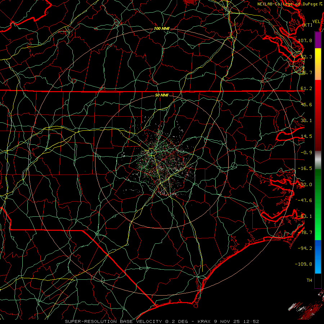Click the -78.7 velocity scale value

coord(305,233)
